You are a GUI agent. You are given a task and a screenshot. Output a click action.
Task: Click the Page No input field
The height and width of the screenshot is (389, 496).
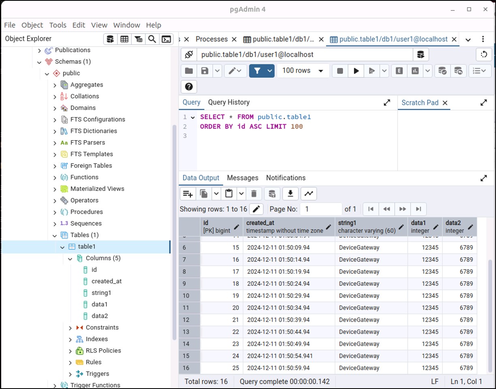click(321, 209)
